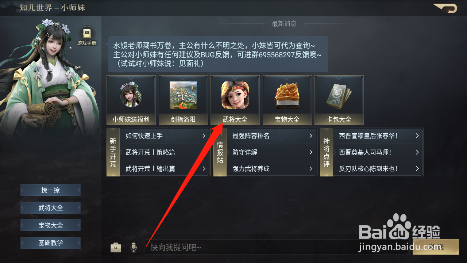467x263 pixels.
Task: Tap the back arrow icon at top right
Action: coord(445,8)
